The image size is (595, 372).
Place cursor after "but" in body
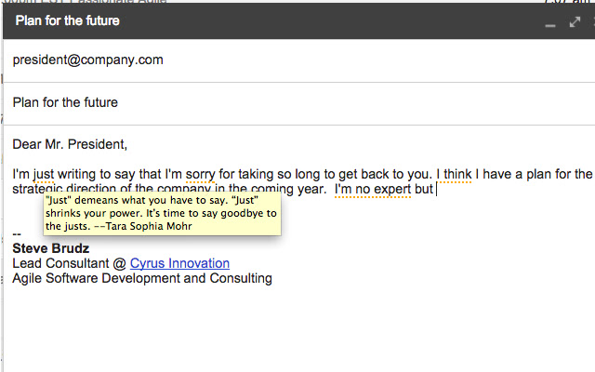pos(435,190)
